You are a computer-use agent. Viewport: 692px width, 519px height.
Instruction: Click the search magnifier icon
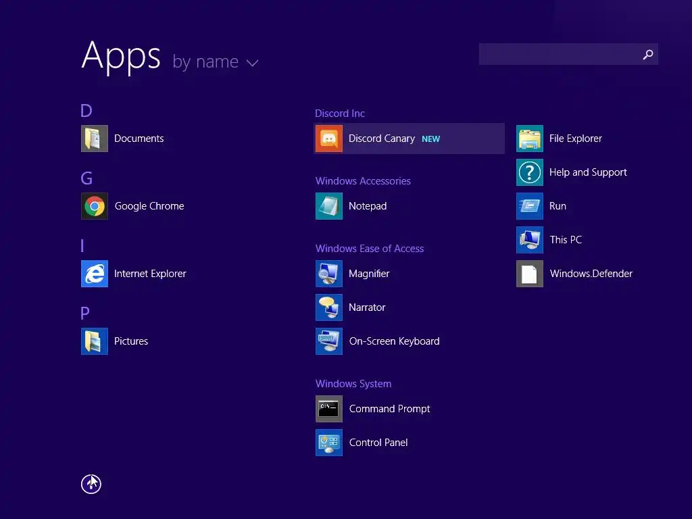click(648, 54)
